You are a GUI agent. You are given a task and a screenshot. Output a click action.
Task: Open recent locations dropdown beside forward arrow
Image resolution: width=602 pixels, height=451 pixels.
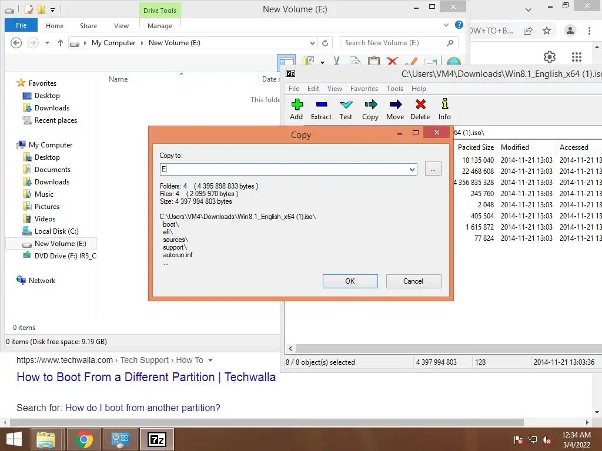47,43
